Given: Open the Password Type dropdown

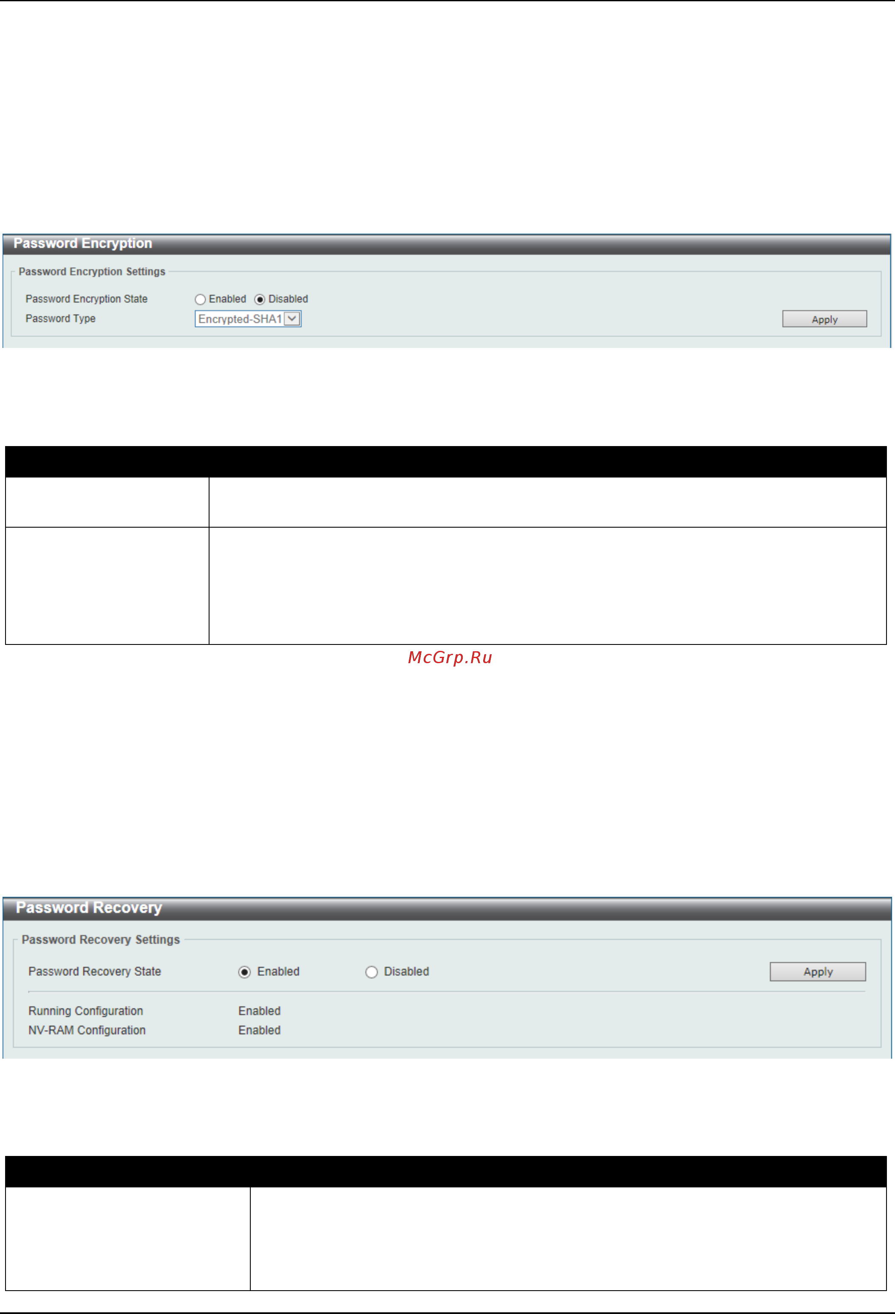Looking at the screenshot, I should pyautogui.click(x=248, y=319).
